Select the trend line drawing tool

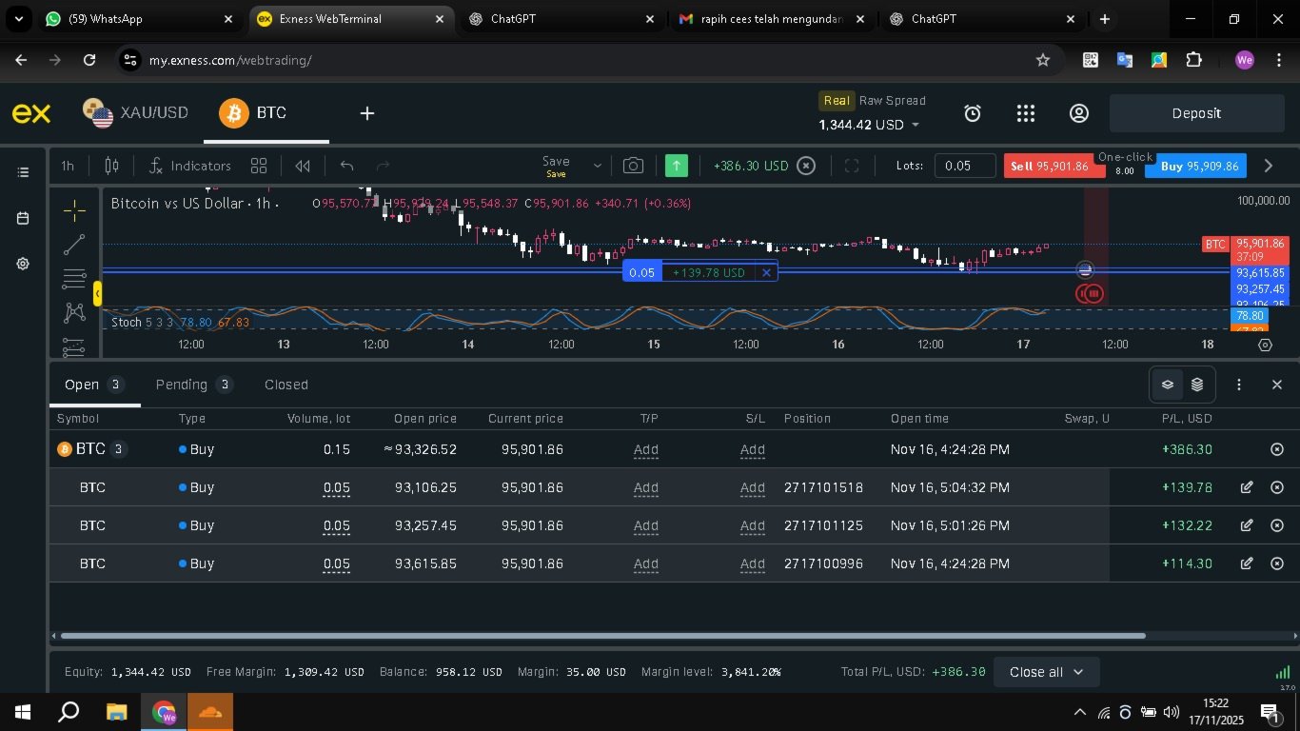coord(74,245)
